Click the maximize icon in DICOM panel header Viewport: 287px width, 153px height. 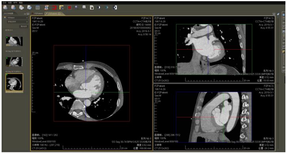coord(28,14)
